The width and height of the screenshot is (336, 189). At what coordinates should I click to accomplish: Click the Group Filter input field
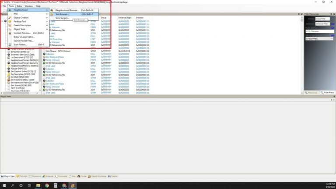(322, 19)
